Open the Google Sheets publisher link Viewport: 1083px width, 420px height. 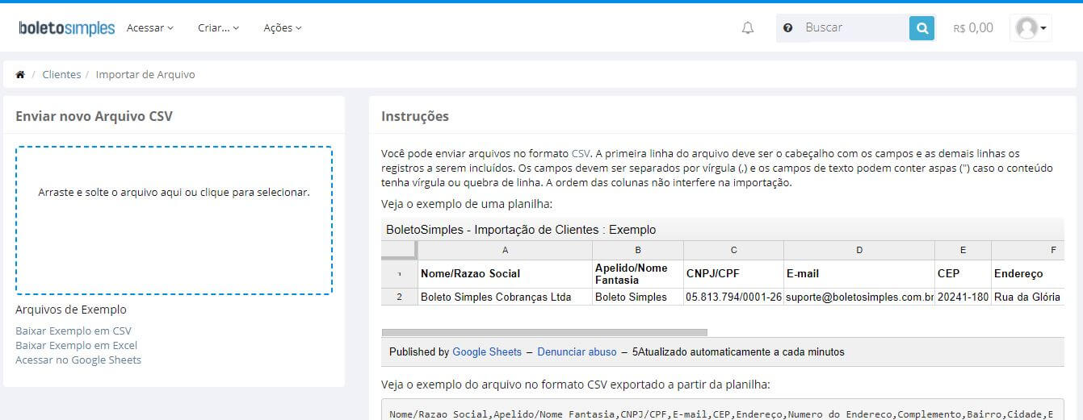point(487,352)
